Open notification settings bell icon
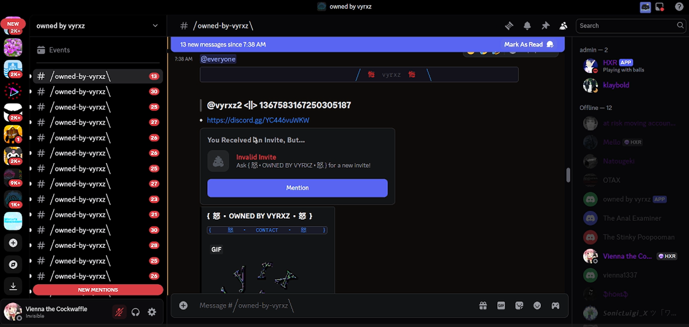The width and height of the screenshot is (689, 327). tap(527, 26)
